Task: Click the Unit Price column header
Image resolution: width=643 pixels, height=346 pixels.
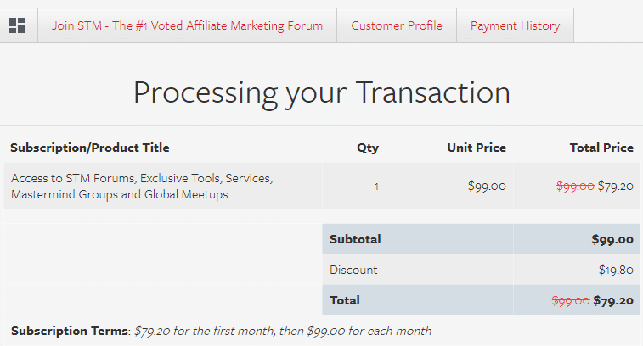Action: (477, 148)
